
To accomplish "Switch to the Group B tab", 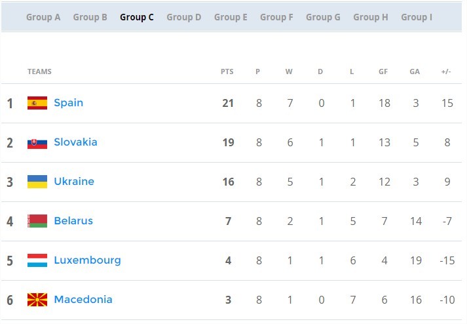I will [90, 17].
